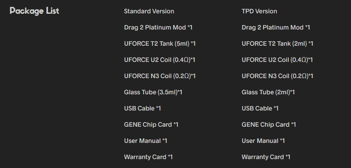The width and height of the screenshot is (351, 168).
Task: Select UFORCE T2 Tank (5ml) entry
Action: [x=160, y=43]
